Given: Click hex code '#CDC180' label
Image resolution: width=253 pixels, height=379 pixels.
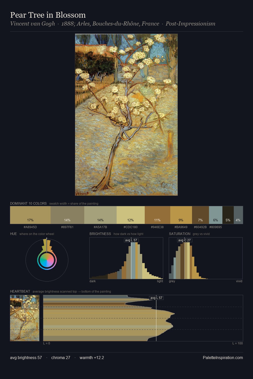Looking at the screenshot, I should coord(131,227).
